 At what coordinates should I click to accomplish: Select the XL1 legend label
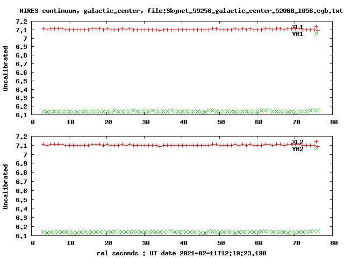point(297,27)
